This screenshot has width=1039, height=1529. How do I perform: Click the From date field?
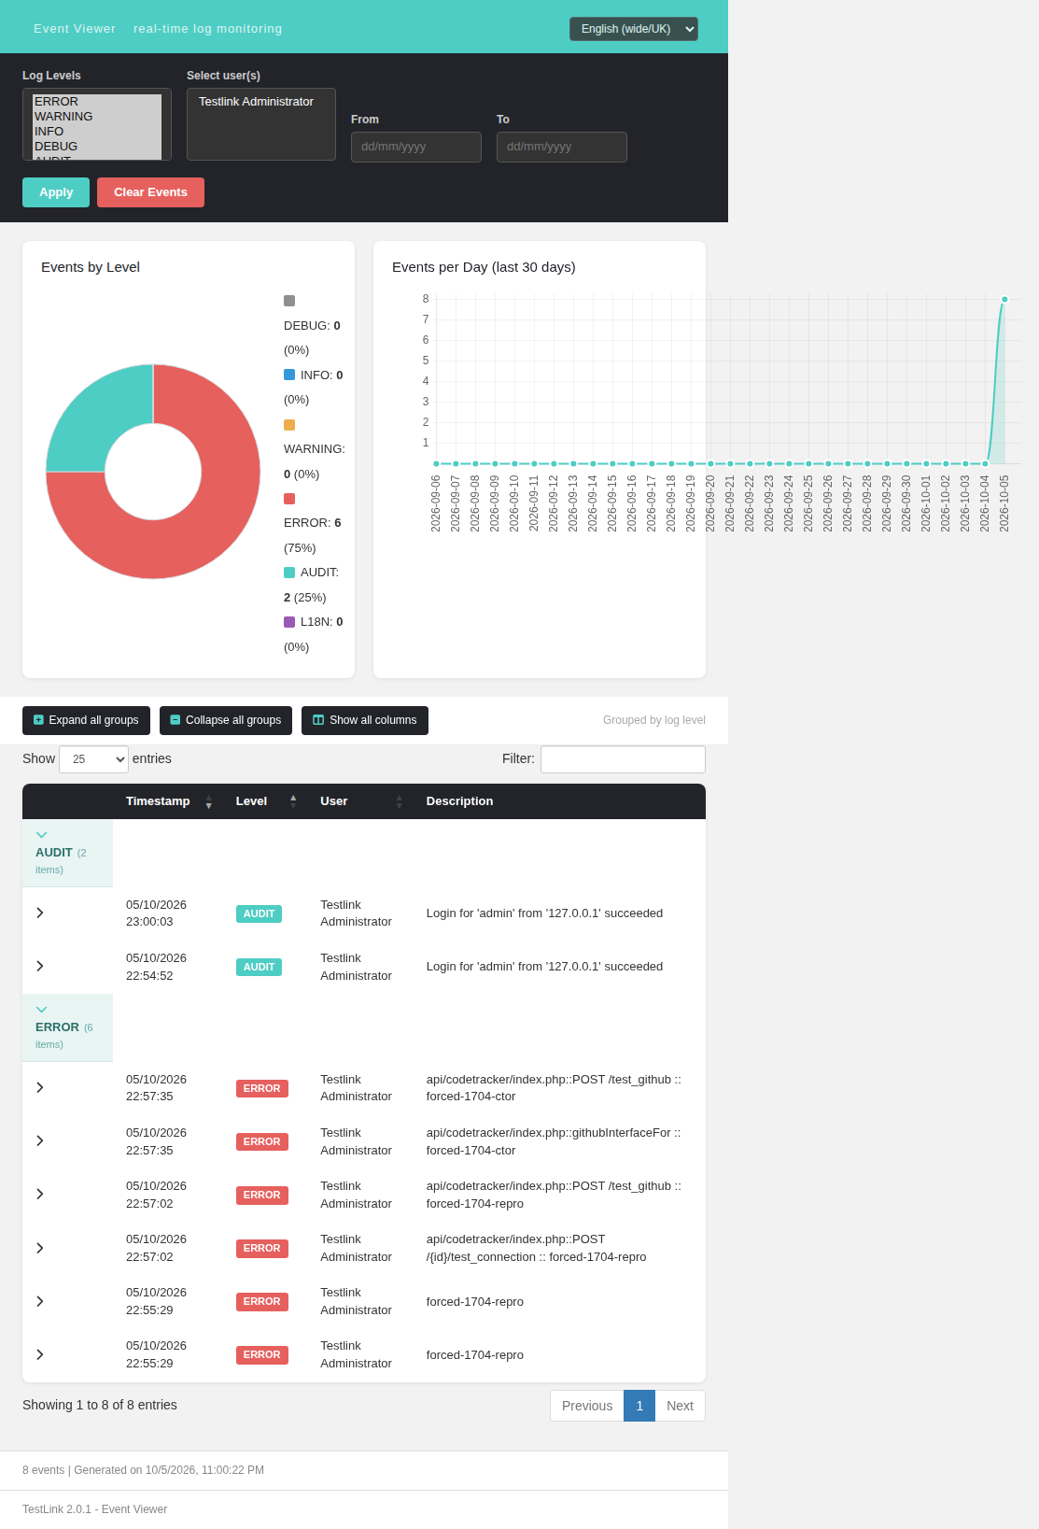[416, 147]
